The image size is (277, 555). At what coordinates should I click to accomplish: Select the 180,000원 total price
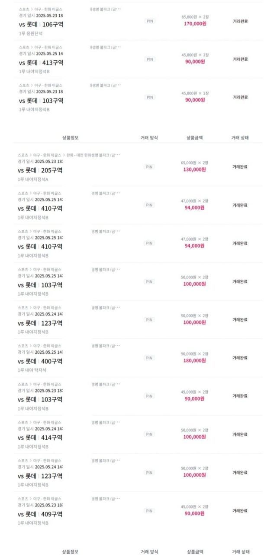pos(195,361)
